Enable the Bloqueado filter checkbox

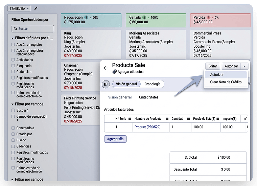(x=13, y=66)
